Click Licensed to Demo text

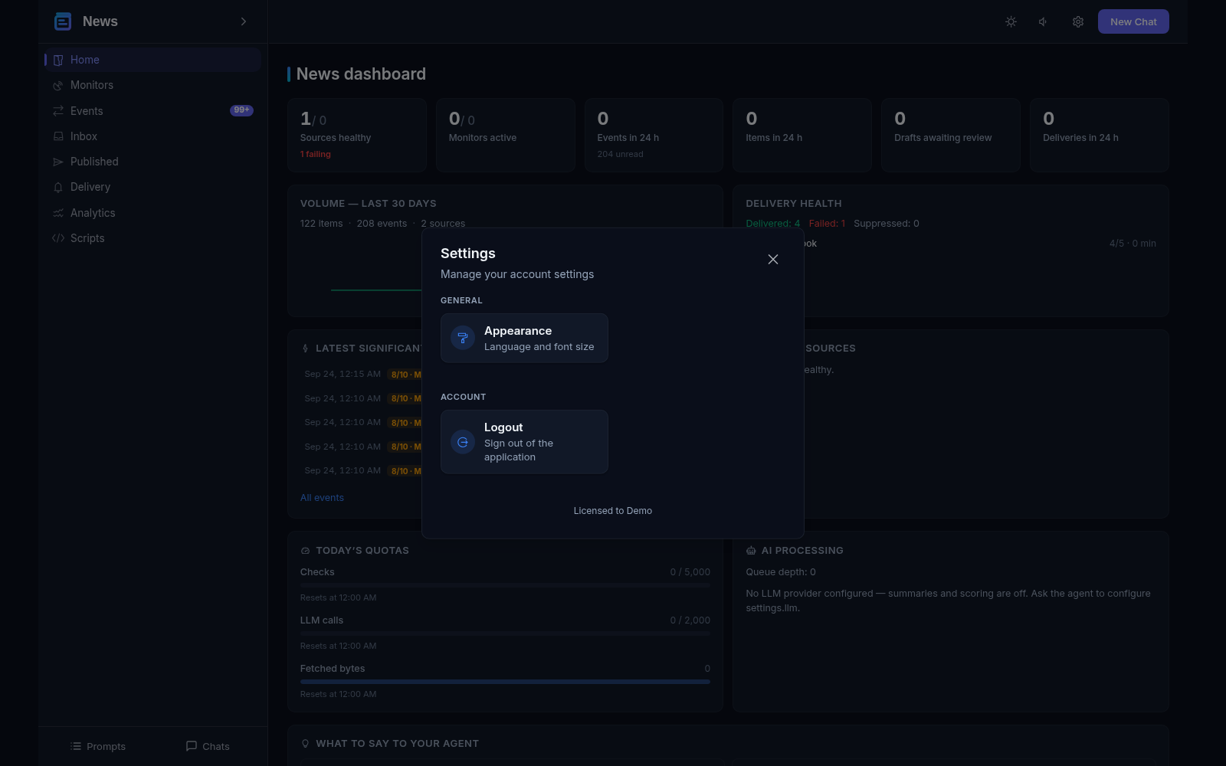pos(613,511)
